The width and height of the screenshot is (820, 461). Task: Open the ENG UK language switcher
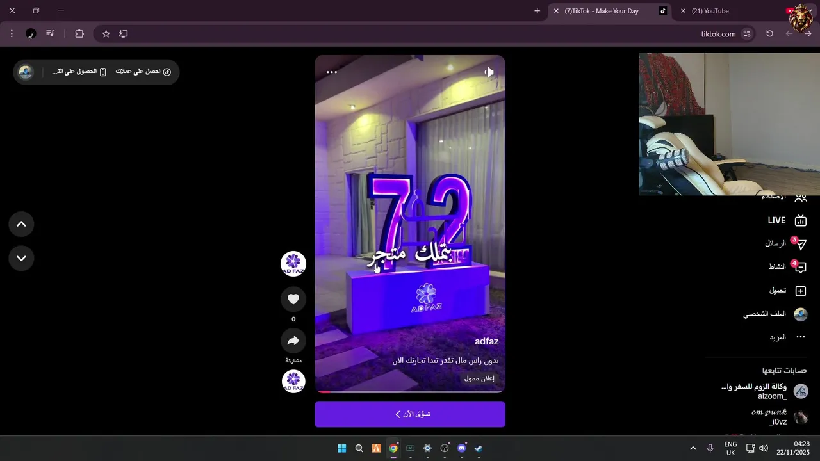click(x=730, y=448)
